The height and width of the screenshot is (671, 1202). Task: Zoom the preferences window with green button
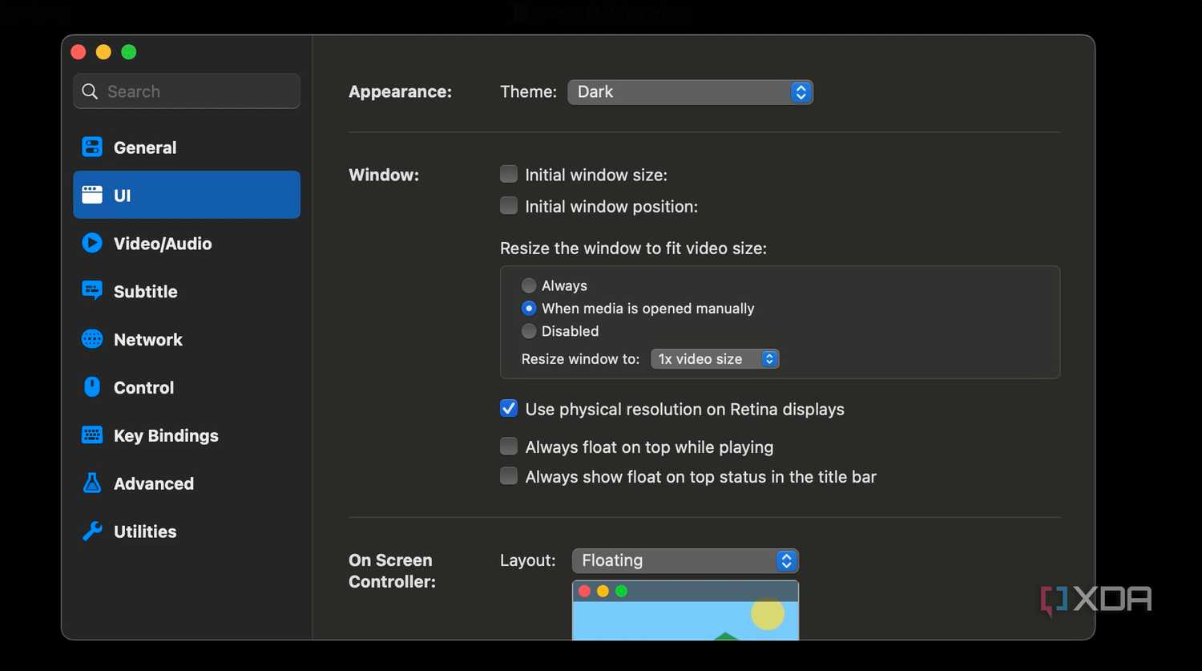tap(128, 52)
